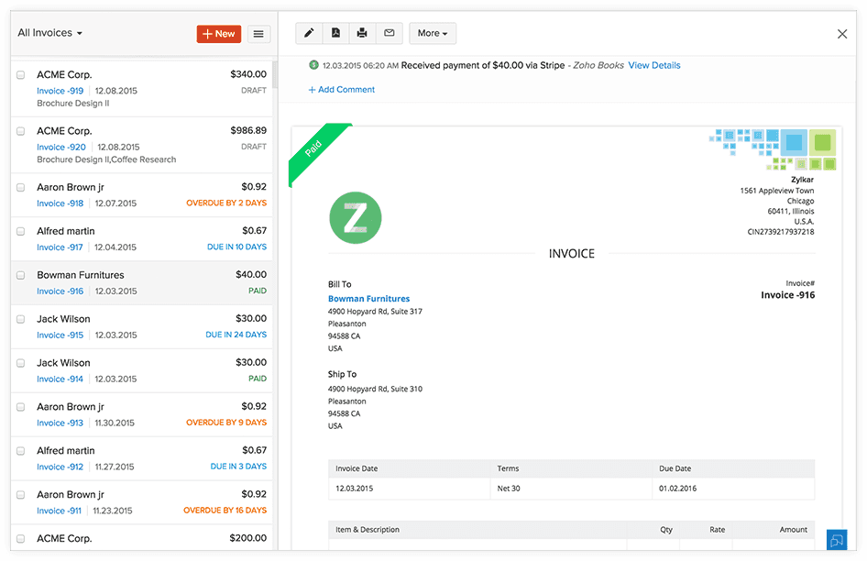Click the pencil edit invoice icon
867x561 pixels.
click(309, 33)
